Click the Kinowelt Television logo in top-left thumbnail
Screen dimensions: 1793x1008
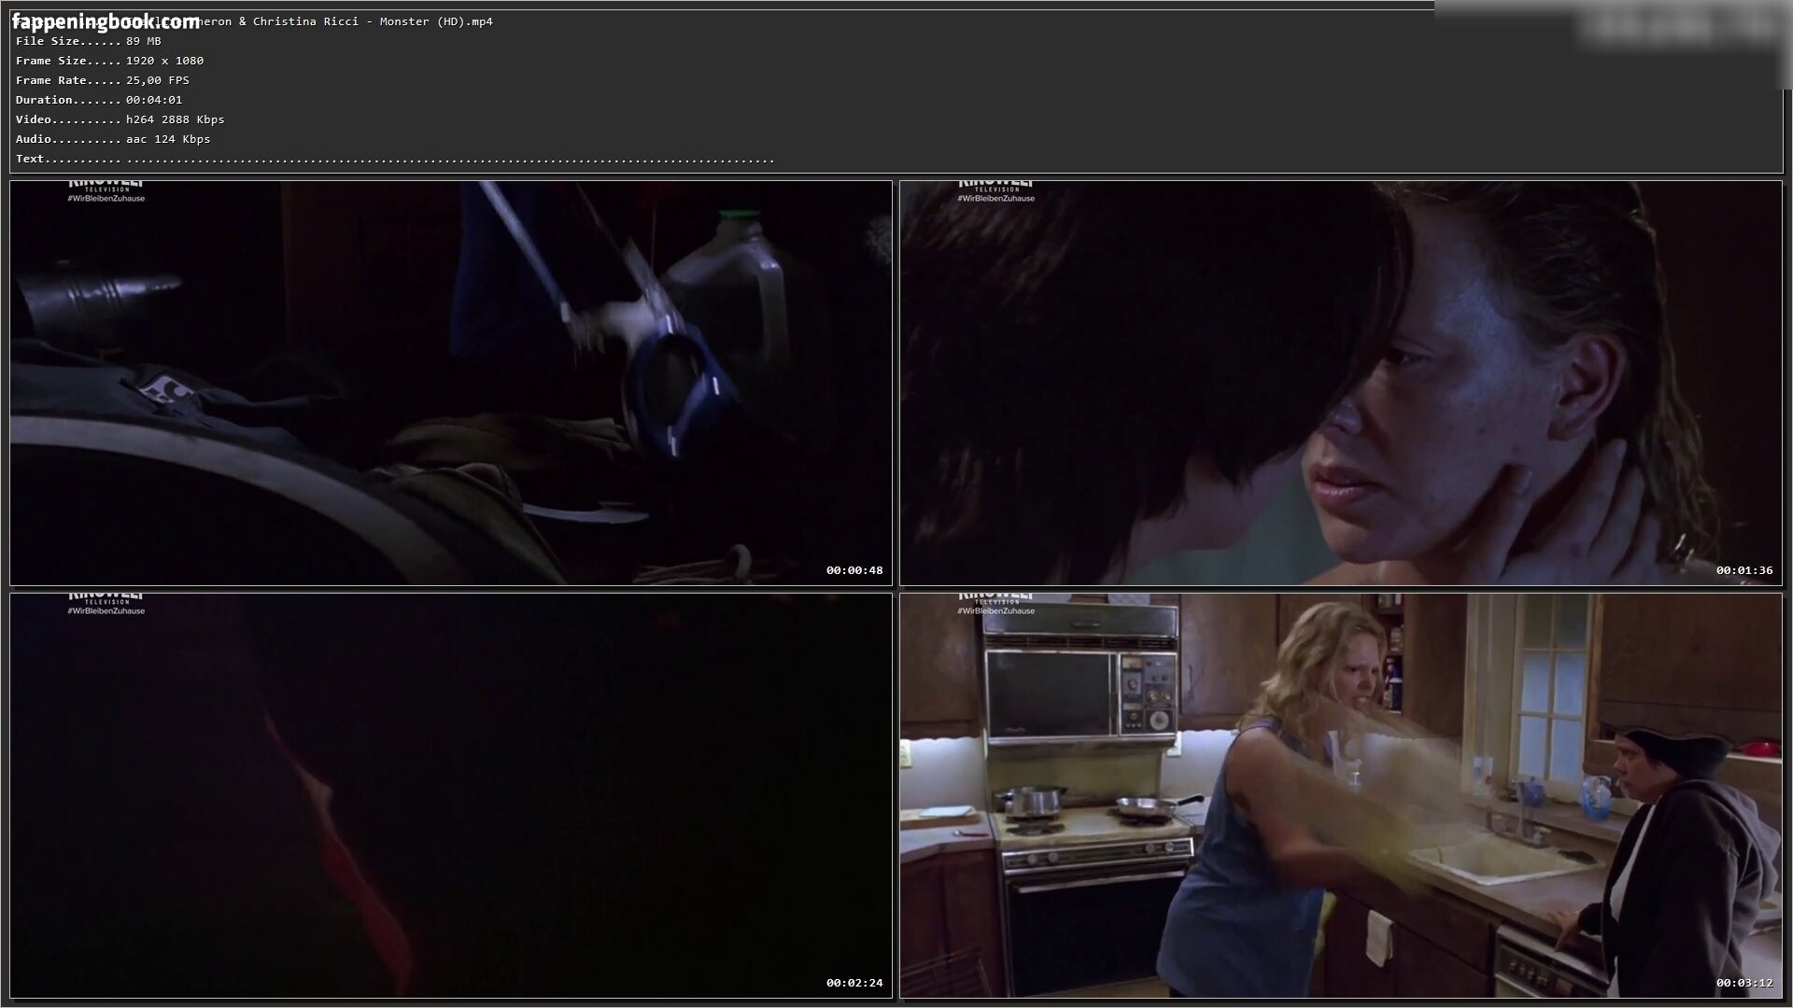click(x=106, y=186)
